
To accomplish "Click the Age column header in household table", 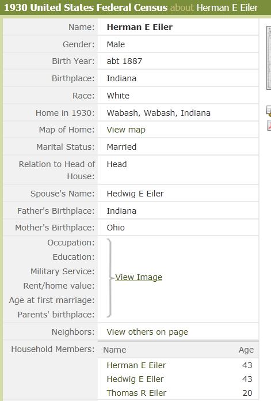I will coord(246,350).
